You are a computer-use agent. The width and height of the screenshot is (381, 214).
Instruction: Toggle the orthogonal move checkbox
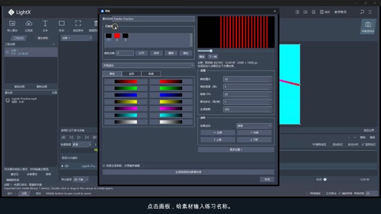coord(323,193)
